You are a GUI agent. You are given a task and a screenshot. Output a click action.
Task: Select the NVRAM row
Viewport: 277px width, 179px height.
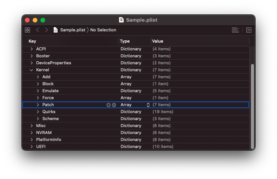tap(44, 133)
